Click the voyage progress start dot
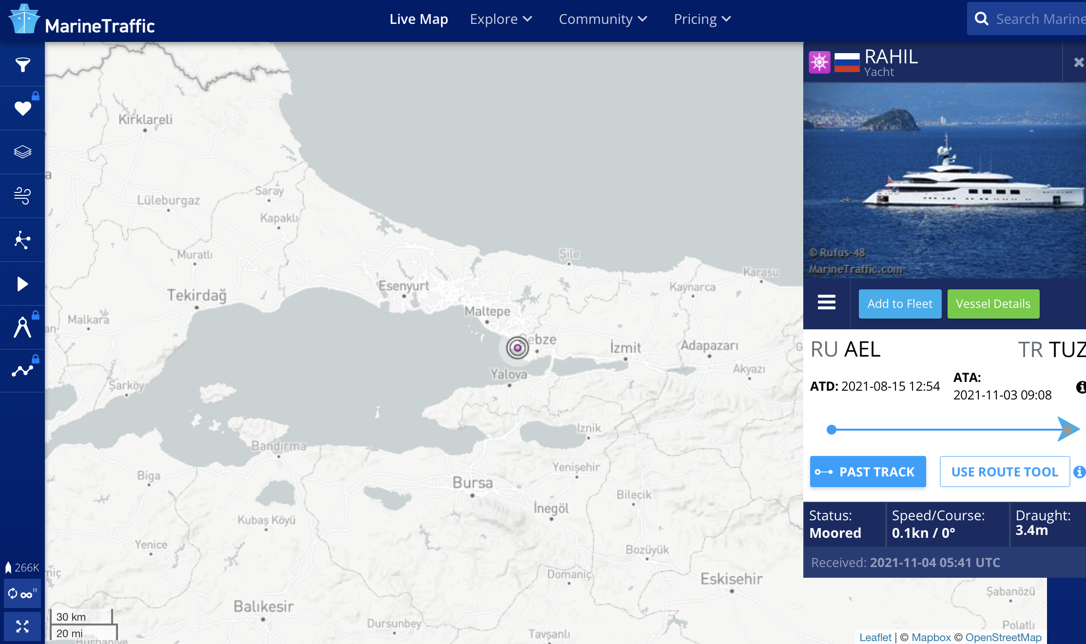 tap(832, 430)
